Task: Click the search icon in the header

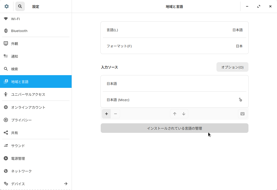Action: 20,6
